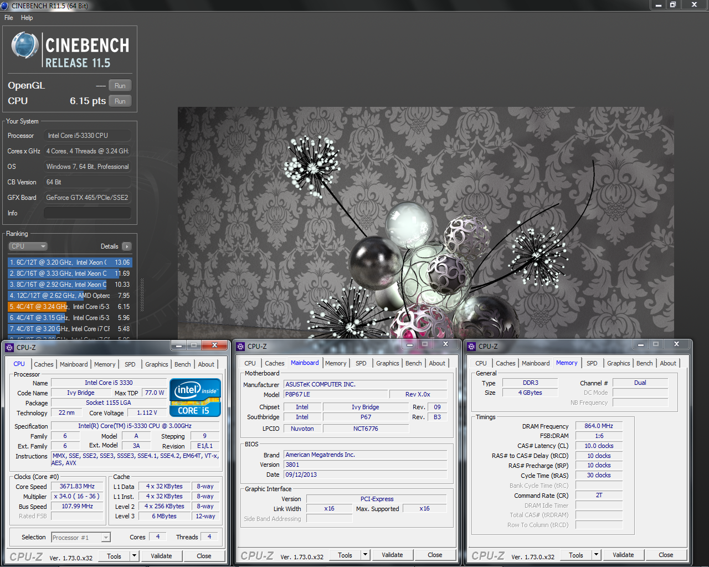Click the BIOS Version value 3801
The width and height of the screenshot is (709, 567).
click(366, 465)
